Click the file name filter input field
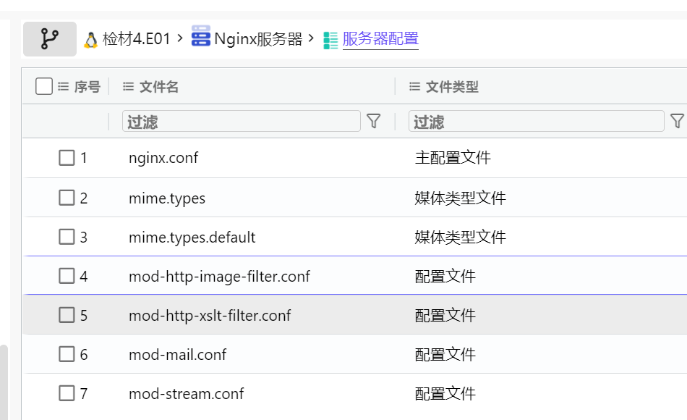This screenshot has width=687, height=420. 241,122
